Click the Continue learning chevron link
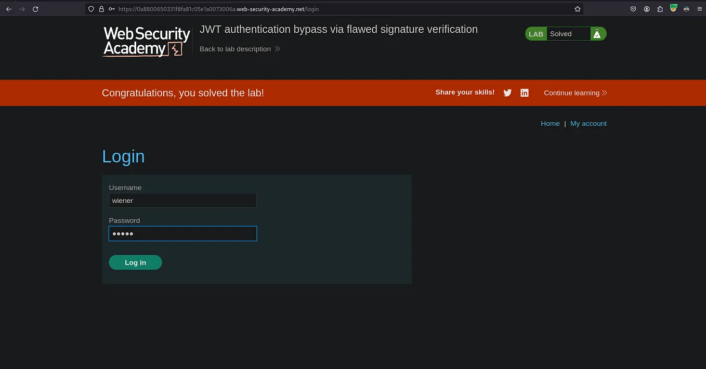Viewport: 706px width, 369px height. click(x=604, y=93)
